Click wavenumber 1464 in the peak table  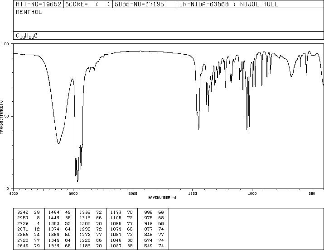(54, 212)
